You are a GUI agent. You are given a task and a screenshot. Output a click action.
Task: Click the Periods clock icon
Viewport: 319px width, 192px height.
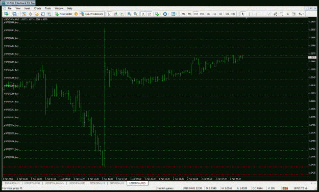165,14
